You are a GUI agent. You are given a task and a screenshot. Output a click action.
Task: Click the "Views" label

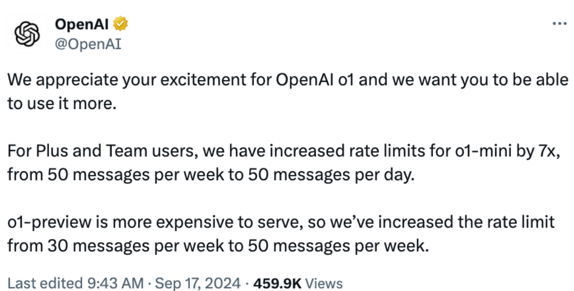[x=324, y=283]
